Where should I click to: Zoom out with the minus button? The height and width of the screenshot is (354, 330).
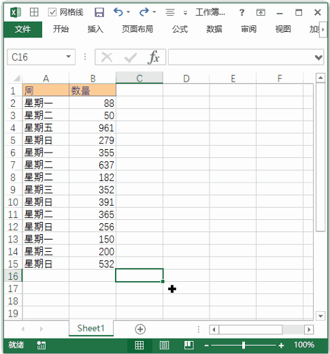206,346
